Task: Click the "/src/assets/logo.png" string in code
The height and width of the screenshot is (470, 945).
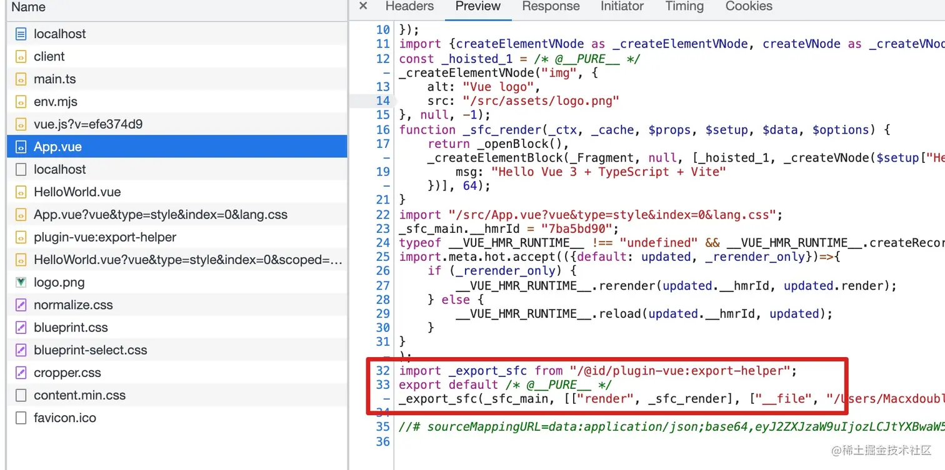Action: coord(541,101)
